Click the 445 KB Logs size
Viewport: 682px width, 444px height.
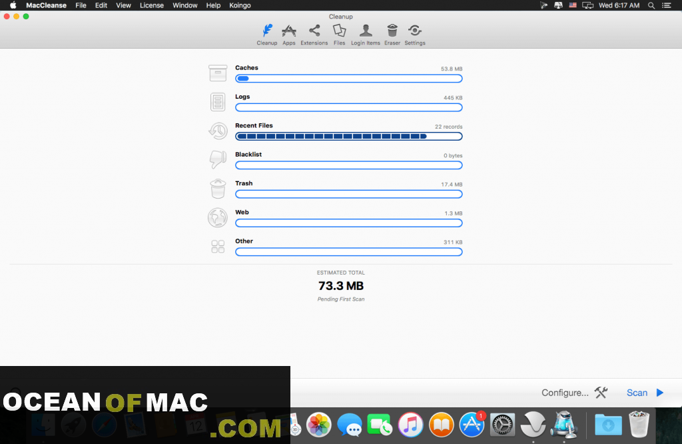coord(453,98)
